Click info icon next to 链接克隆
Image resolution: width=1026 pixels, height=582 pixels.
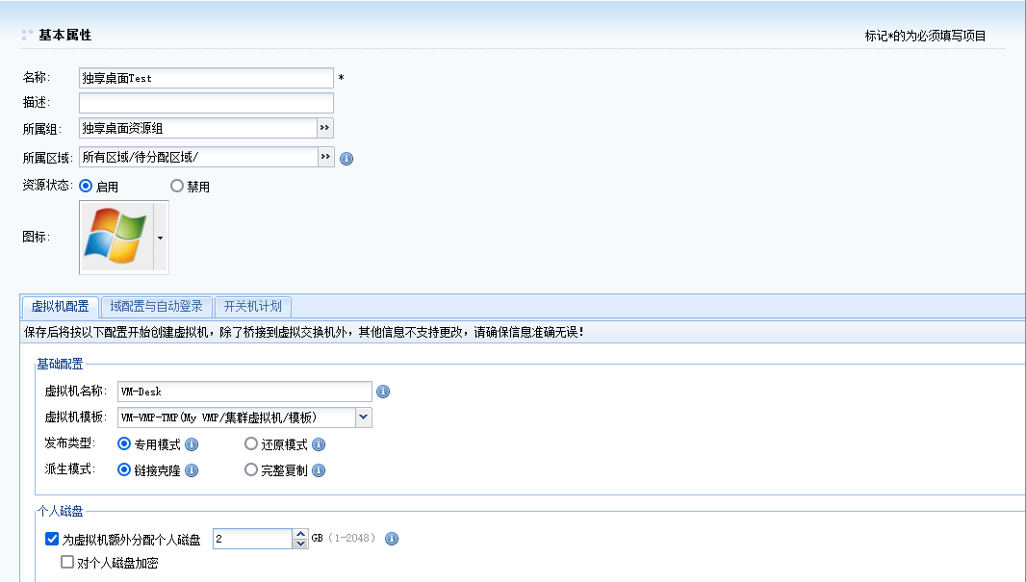[192, 470]
